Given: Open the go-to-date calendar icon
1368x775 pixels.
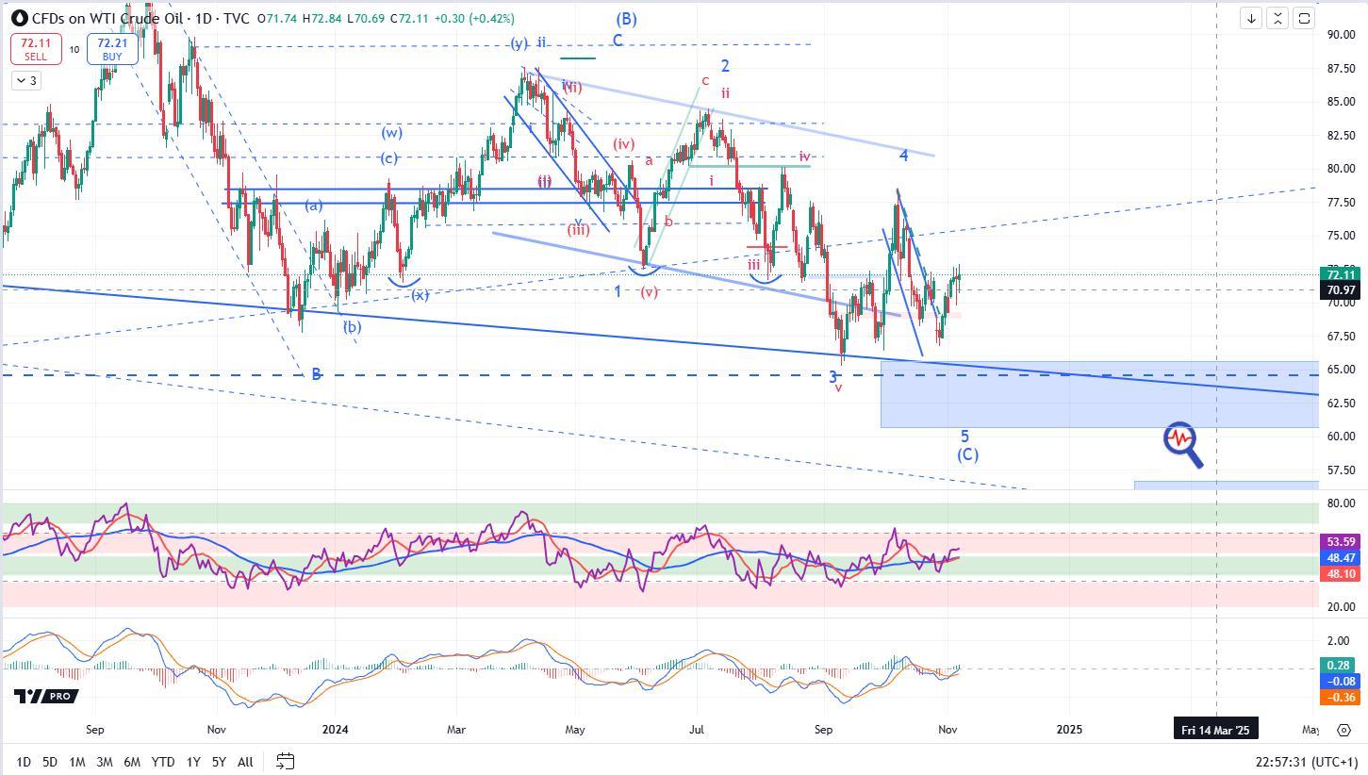Looking at the screenshot, I should pyautogui.click(x=286, y=761).
